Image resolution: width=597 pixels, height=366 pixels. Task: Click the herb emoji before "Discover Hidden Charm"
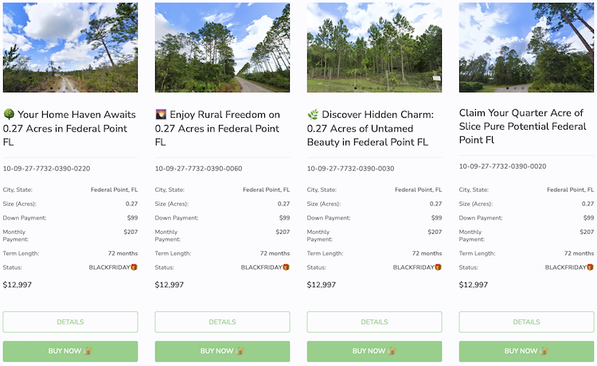point(313,114)
